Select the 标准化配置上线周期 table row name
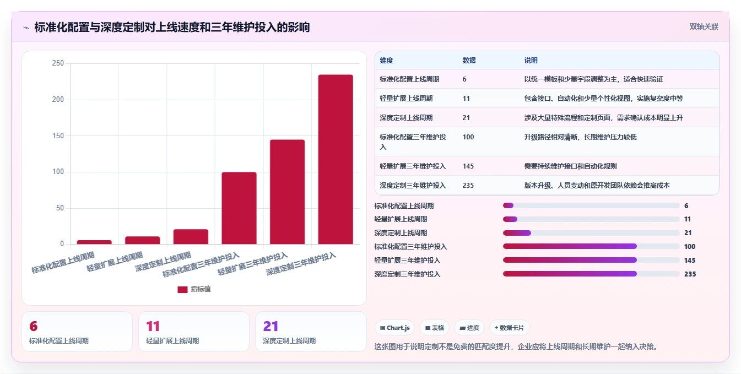 pos(409,79)
